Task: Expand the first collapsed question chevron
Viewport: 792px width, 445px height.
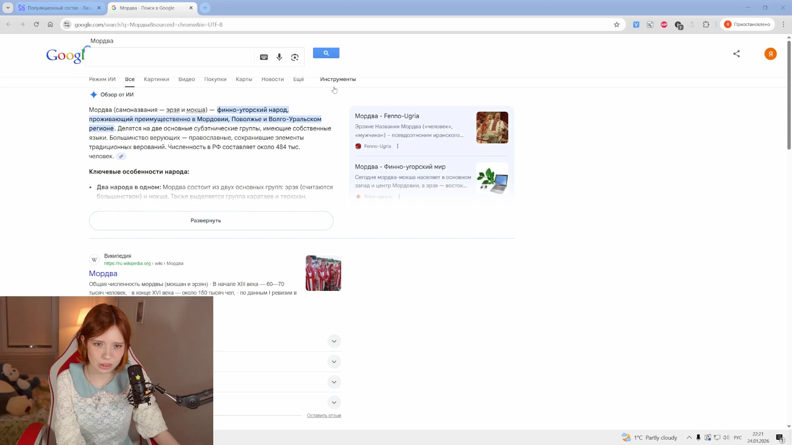Action: (x=334, y=341)
